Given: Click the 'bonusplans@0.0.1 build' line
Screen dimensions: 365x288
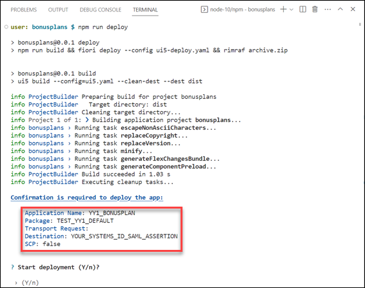Looking at the screenshot, I should [54, 74].
